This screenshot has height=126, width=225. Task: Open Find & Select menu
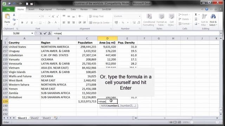pos(213,20)
